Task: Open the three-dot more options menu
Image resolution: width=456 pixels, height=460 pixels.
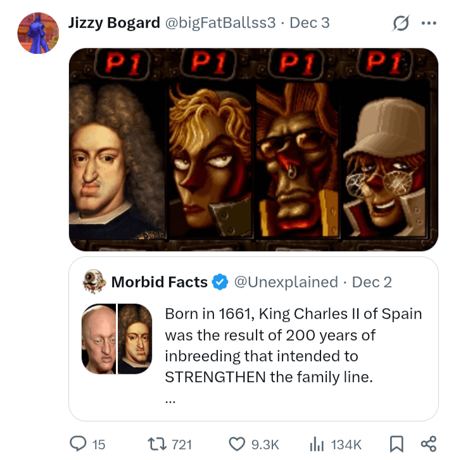Action: [429, 23]
